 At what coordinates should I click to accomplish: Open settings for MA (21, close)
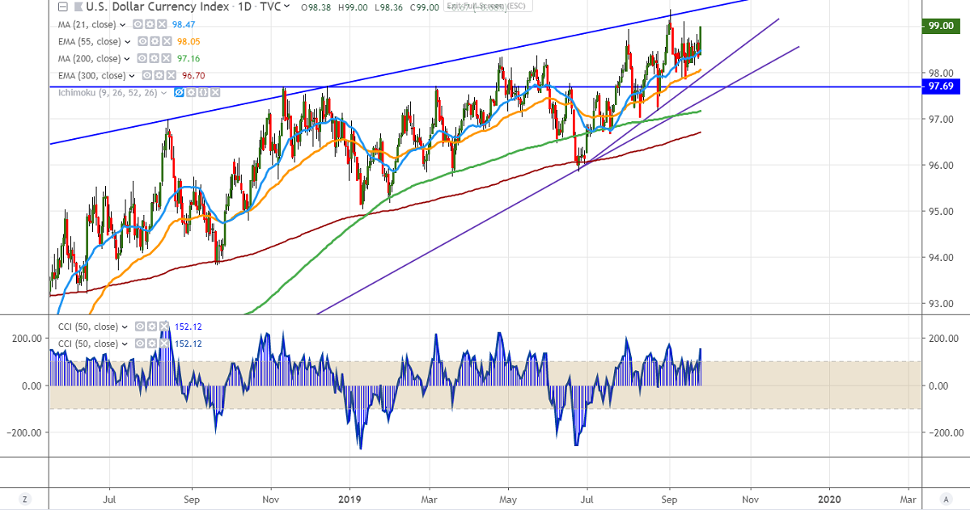point(149,24)
